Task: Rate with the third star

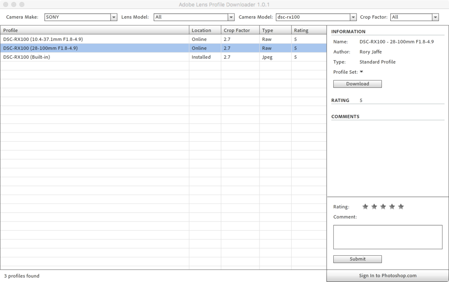Action: 383,207
